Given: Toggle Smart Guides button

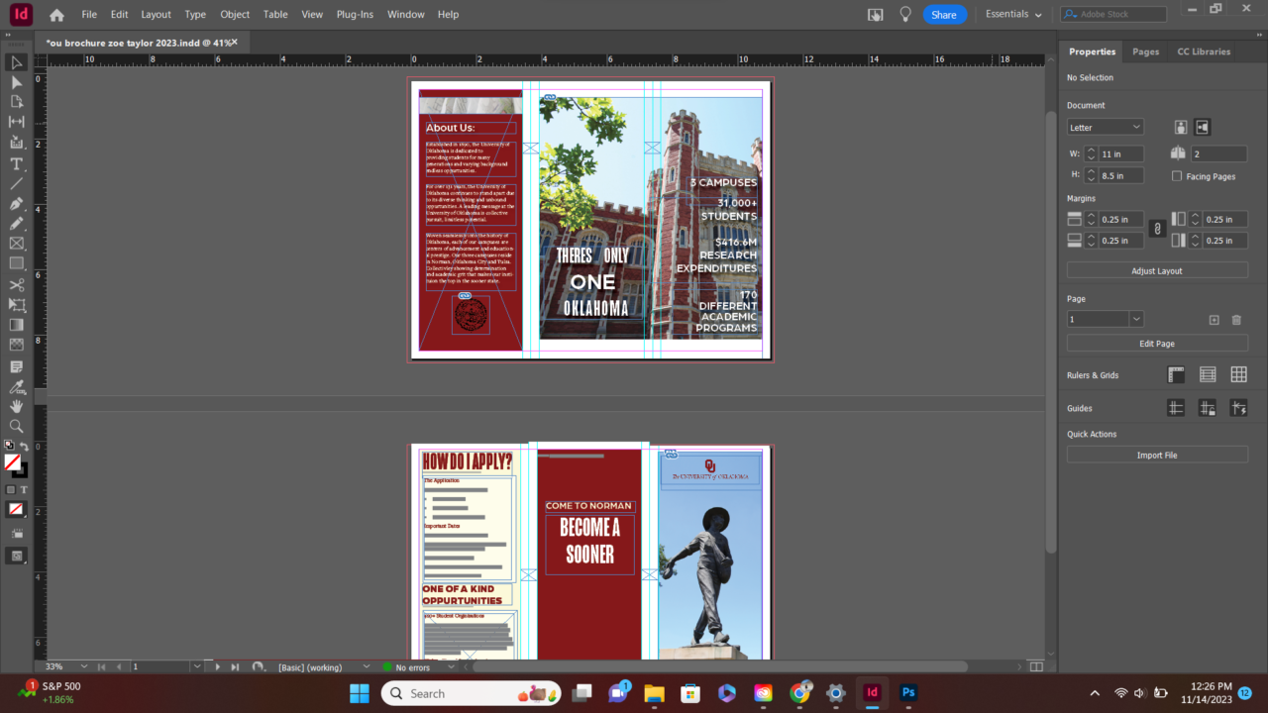Looking at the screenshot, I should coord(1238,407).
